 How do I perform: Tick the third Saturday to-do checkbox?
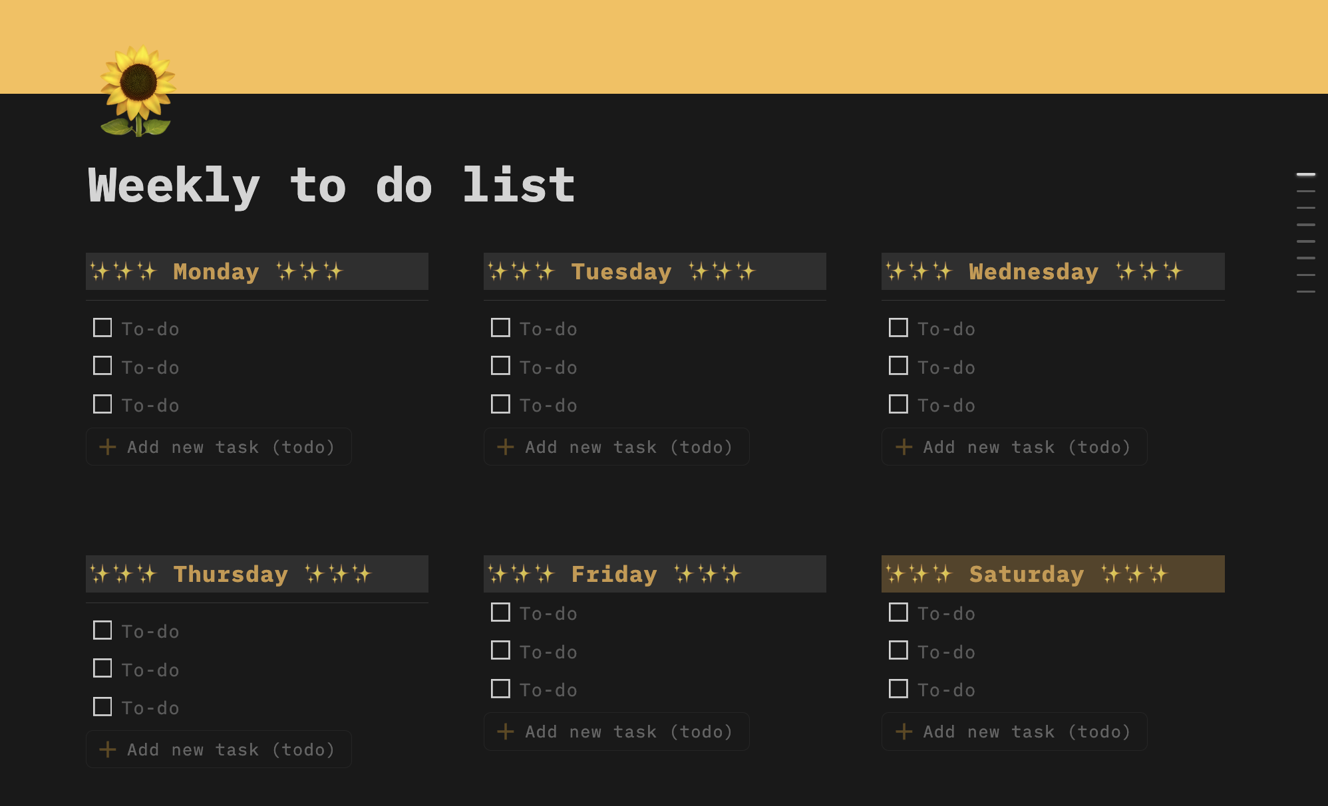click(x=898, y=689)
